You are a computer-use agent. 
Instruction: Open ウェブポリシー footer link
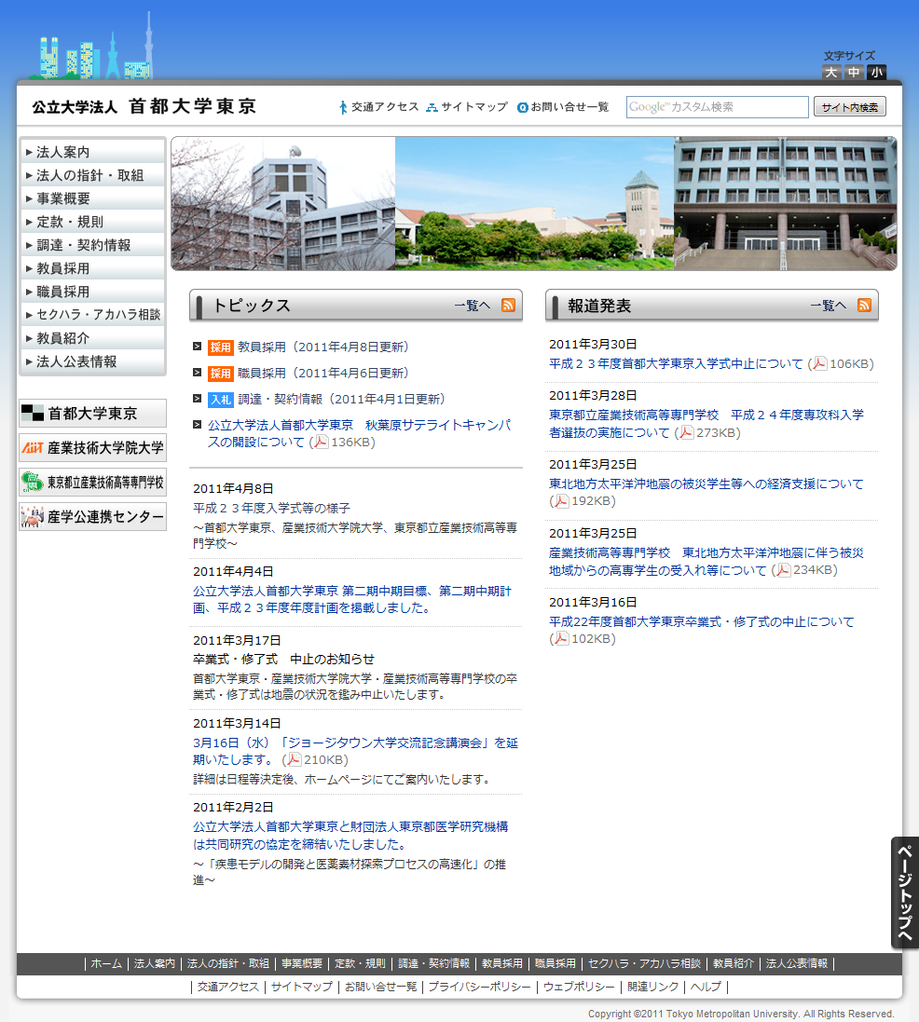(579, 987)
